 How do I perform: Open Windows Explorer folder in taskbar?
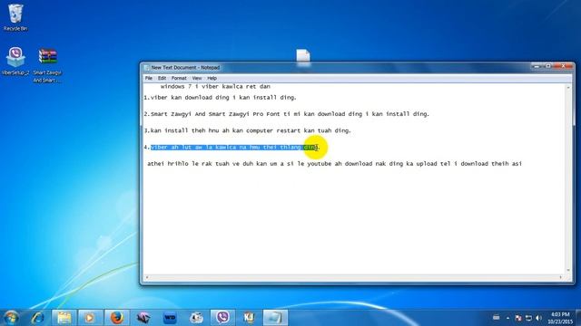tap(64, 318)
